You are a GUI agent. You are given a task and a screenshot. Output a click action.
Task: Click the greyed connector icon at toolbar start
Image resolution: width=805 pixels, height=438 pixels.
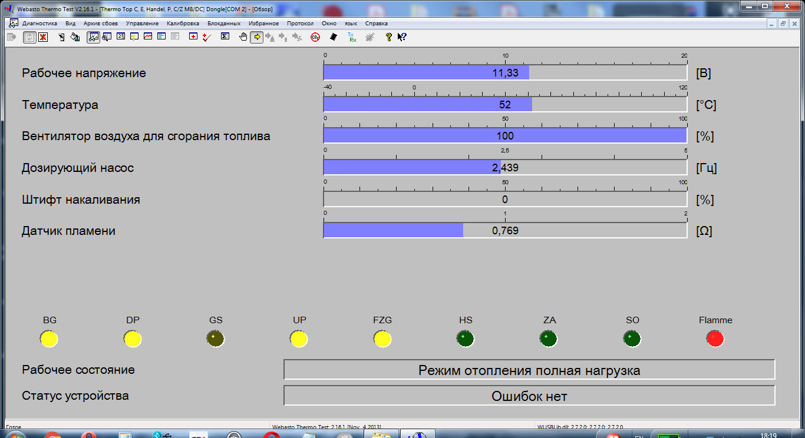click(x=11, y=37)
